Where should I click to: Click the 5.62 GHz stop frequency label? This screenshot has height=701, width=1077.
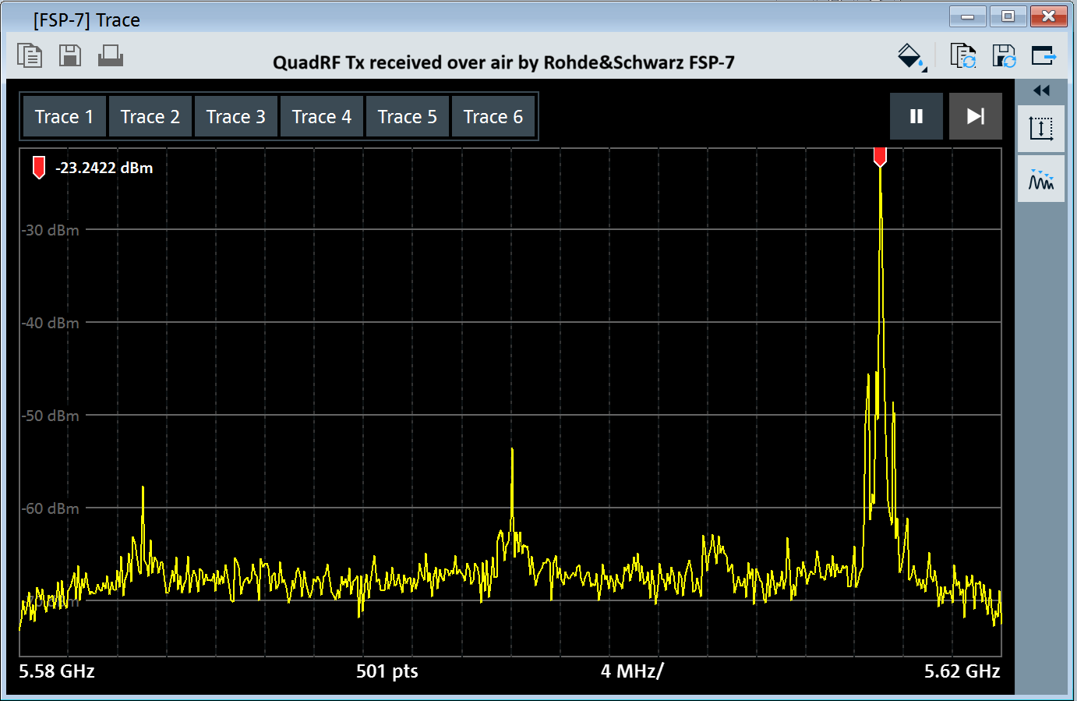[962, 671]
